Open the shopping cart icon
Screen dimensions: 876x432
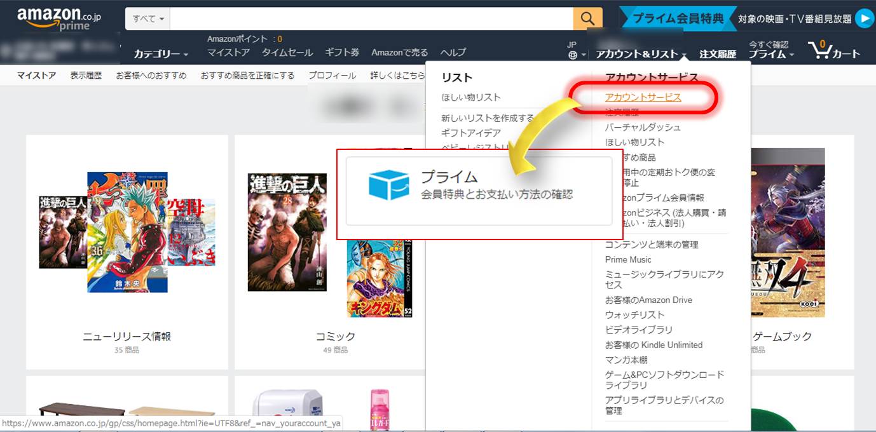click(x=833, y=51)
